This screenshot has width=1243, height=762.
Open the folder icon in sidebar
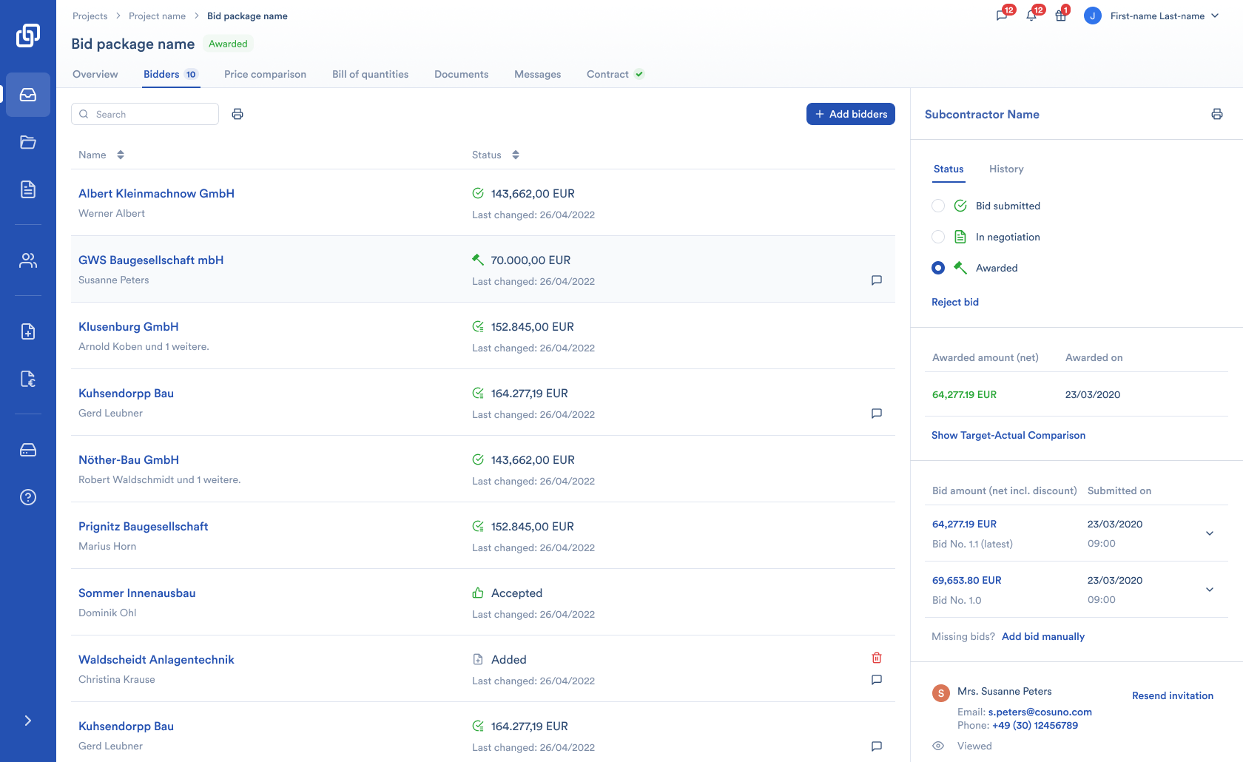(28, 142)
